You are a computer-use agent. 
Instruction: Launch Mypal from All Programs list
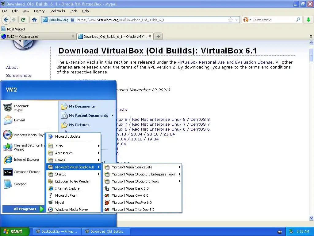(74, 203)
